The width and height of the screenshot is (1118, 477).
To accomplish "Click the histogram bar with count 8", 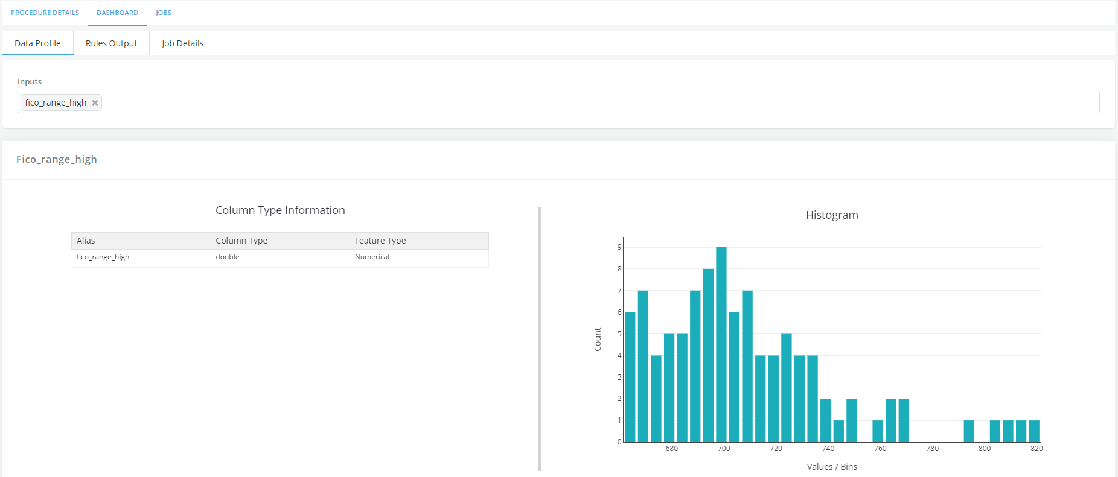I will [708, 356].
